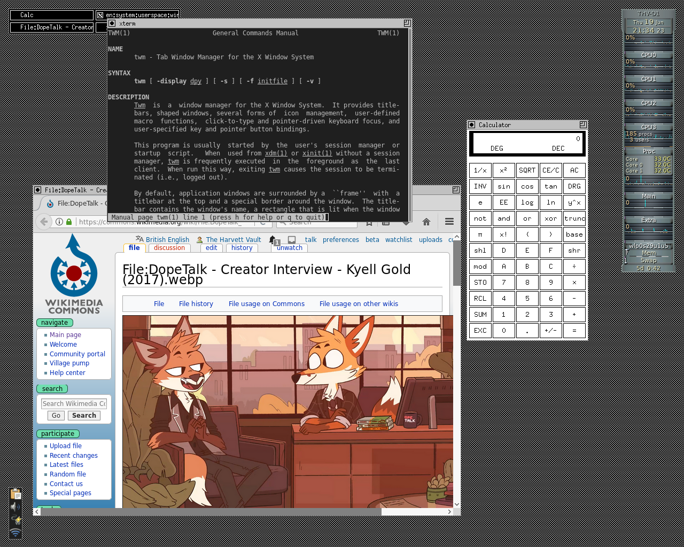
Task: Open the clipboard manager tray icon
Action: (x=15, y=494)
